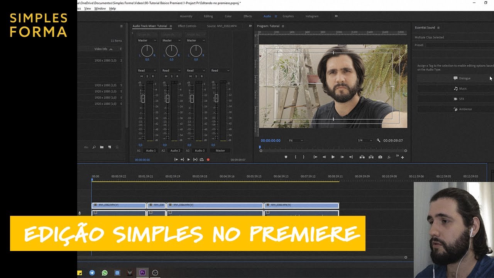
Task: Switch to the Color workspace tab
Action: (x=228, y=16)
